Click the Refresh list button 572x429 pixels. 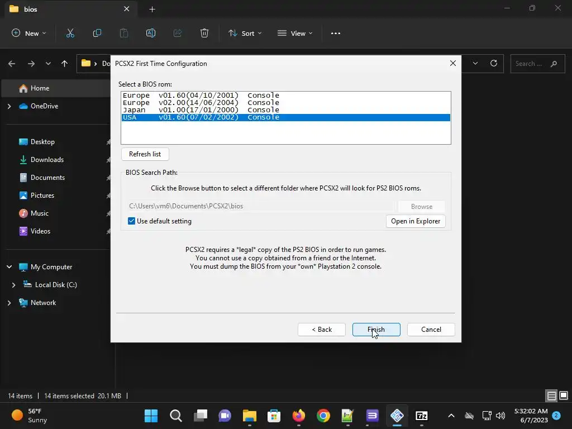tap(145, 154)
